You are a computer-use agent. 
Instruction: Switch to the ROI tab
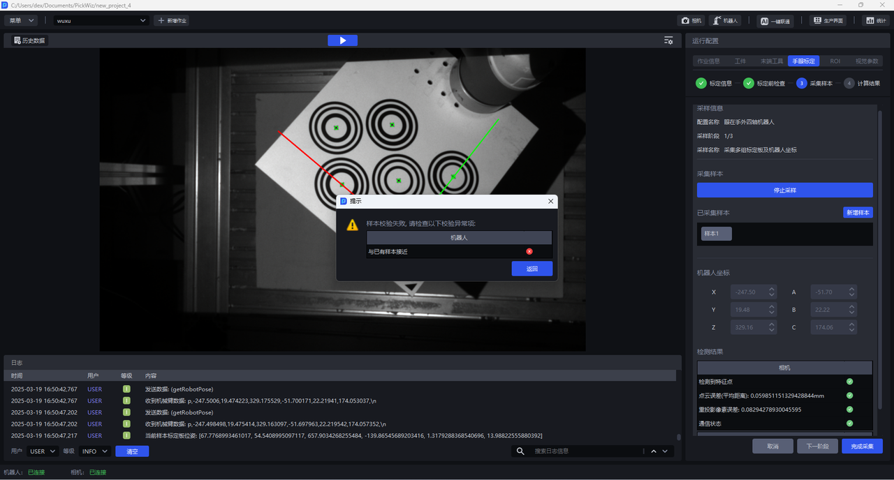tap(835, 61)
